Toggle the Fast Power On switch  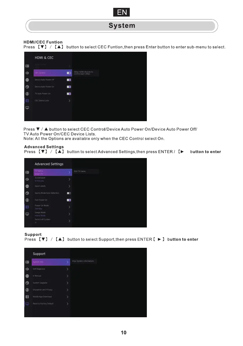coord(69,200)
